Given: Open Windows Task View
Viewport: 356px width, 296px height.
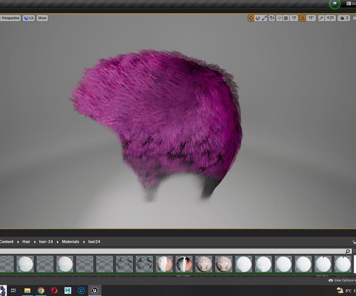Looking at the screenshot, I should click(14, 290).
